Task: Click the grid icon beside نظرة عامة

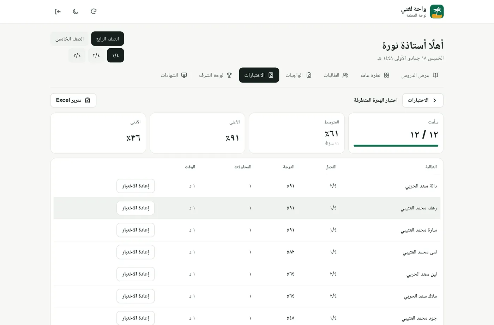Action: pos(386,75)
